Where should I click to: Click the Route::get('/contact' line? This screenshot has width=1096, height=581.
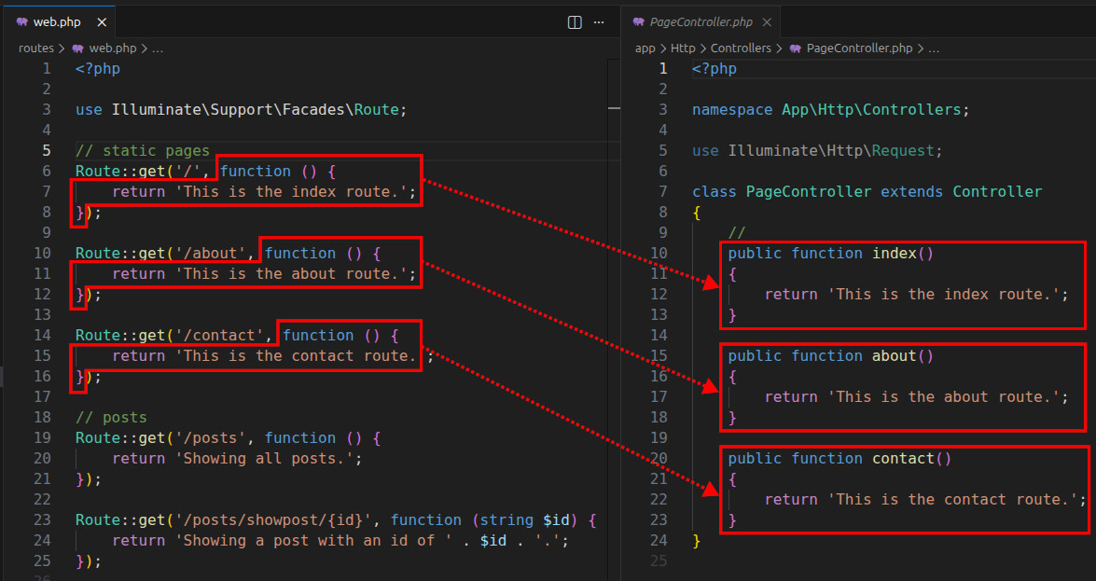[x=238, y=336]
